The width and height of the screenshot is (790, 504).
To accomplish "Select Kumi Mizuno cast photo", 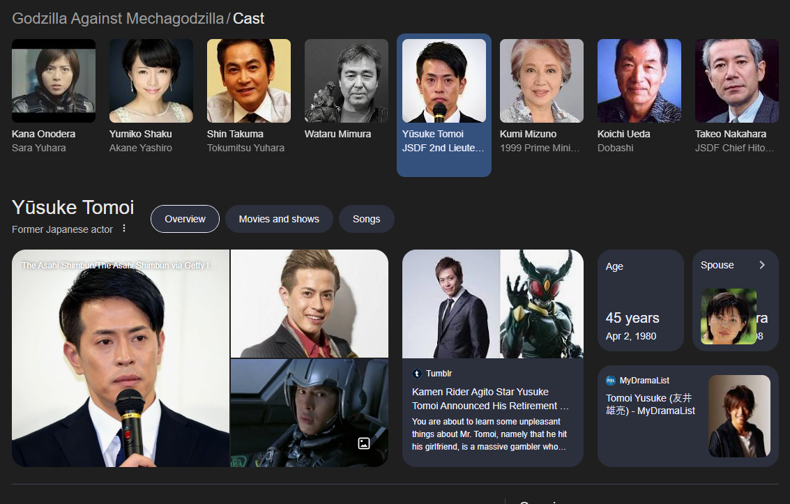I will point(542,81).
